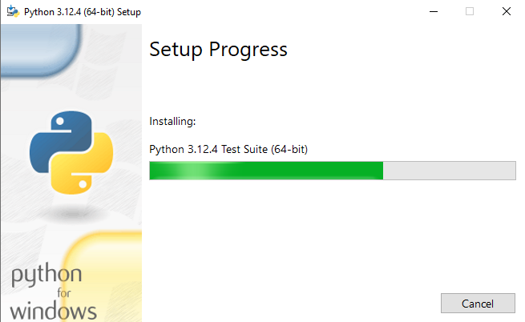Click the small word for in sidebar banner
Image resolution: width=525 pixels, height=322 pixels.
pos(64,293)
